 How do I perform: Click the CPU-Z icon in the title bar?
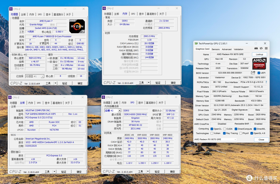[10, 9]
